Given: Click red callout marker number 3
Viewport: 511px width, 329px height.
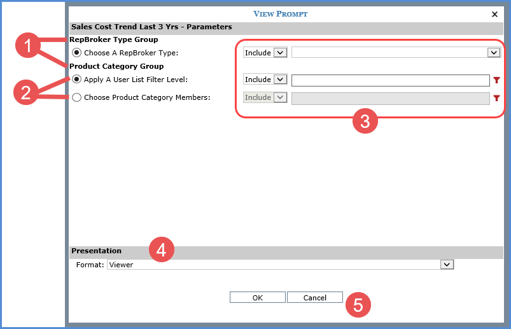Looking at the screenshot, I should [365, 122].
